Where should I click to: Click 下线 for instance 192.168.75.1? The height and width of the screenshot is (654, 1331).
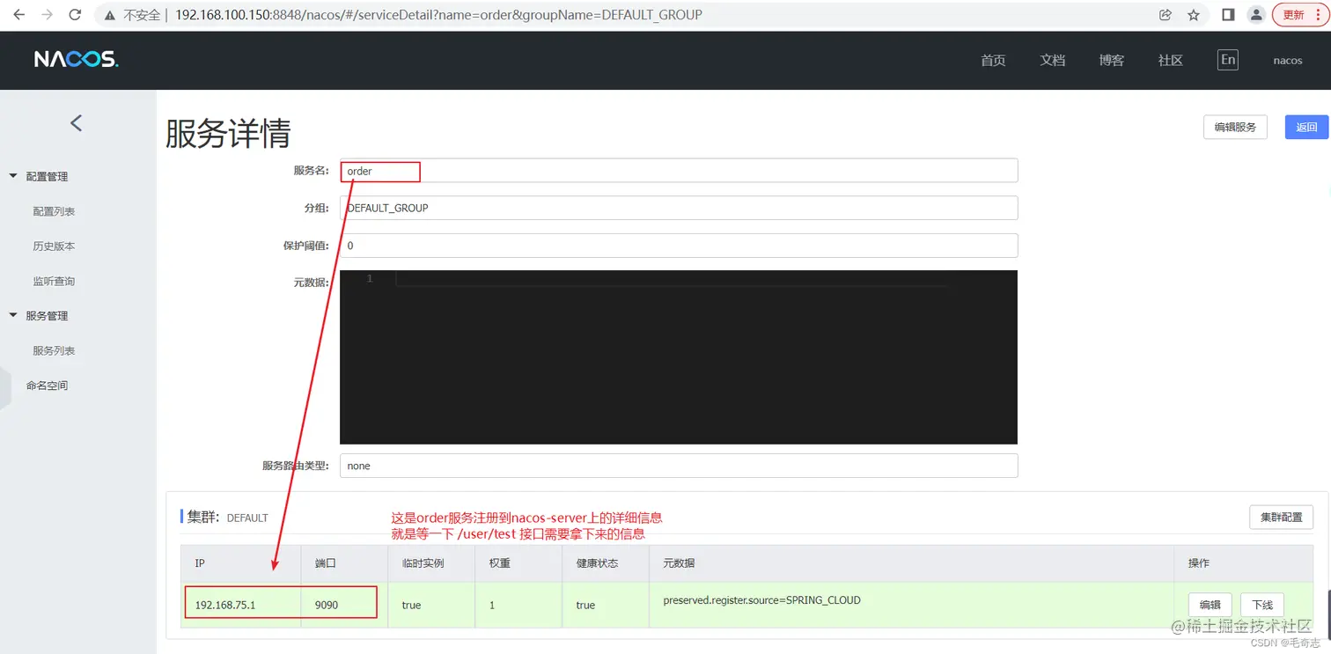click(1262, 605)
